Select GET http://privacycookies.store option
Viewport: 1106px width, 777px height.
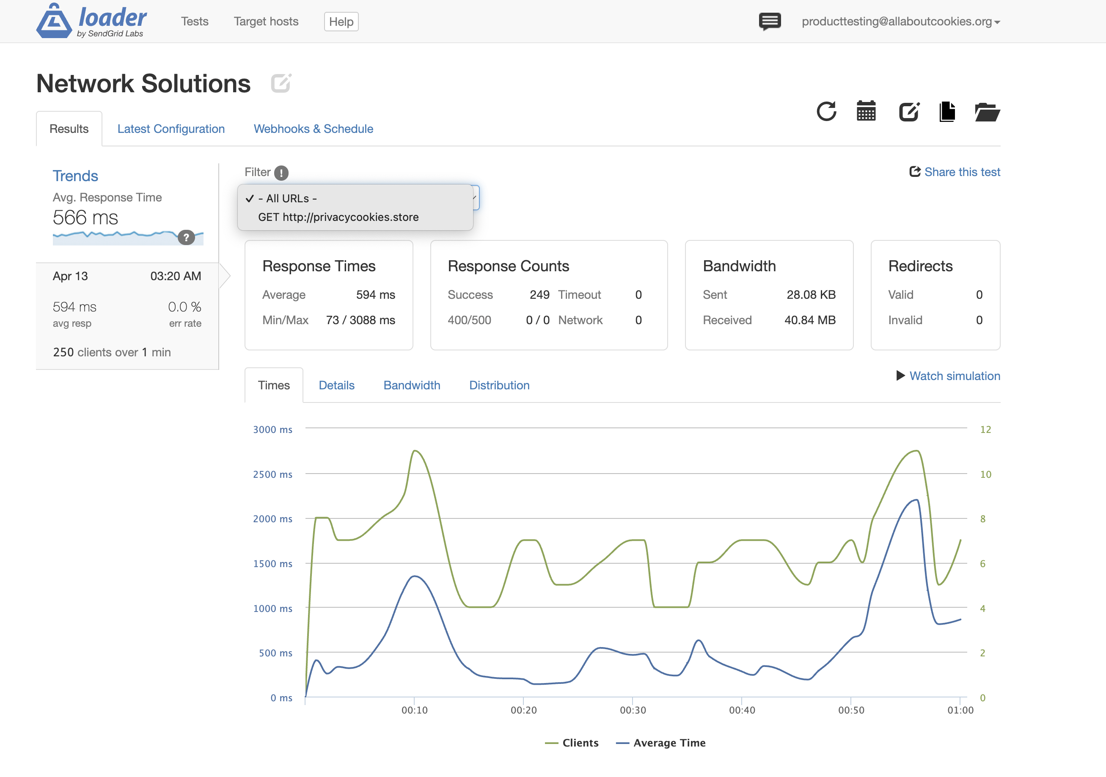pos(355,217)
